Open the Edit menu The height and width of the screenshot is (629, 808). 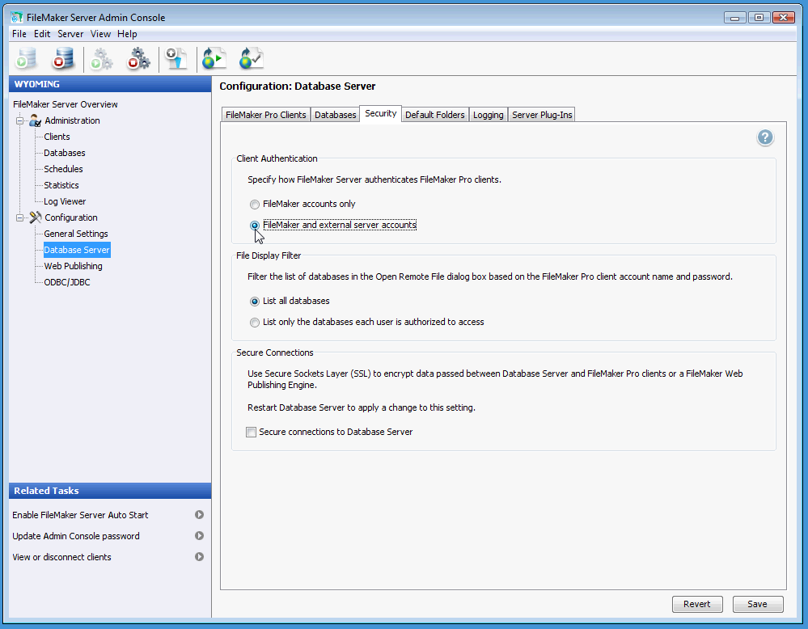[42, 34]
